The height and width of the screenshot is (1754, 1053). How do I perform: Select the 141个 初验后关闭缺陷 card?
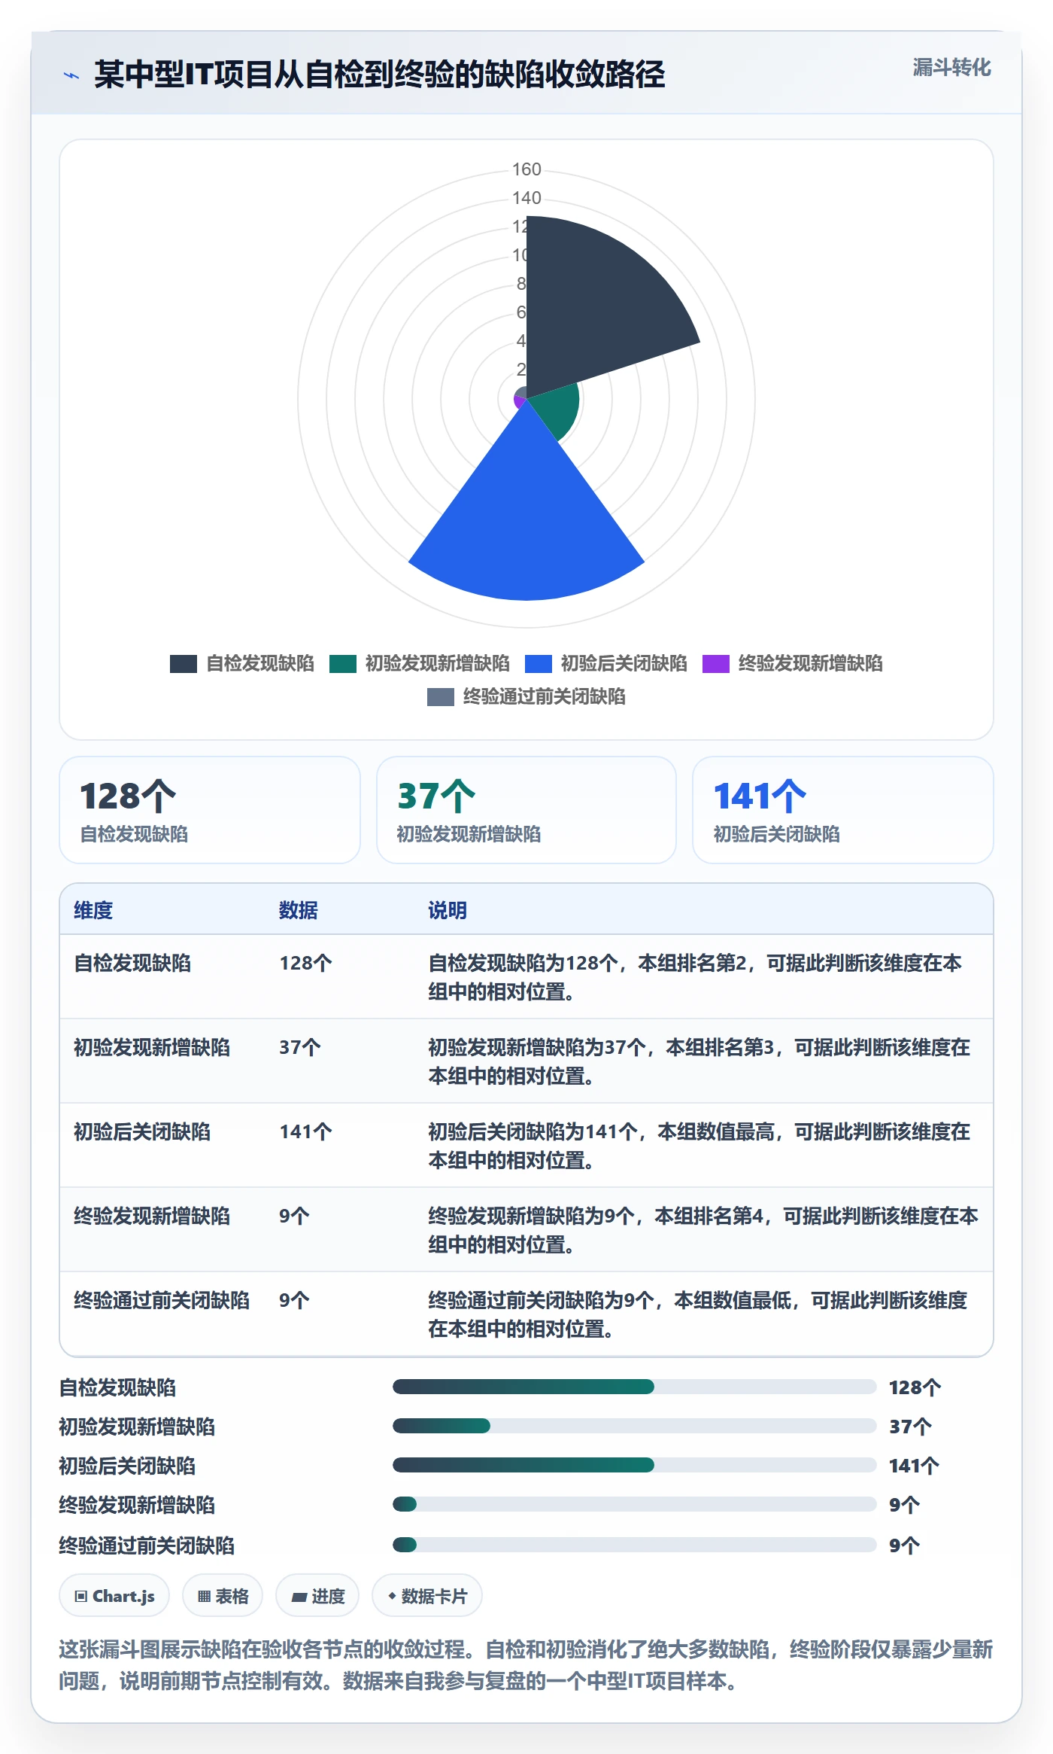[843, 810]
